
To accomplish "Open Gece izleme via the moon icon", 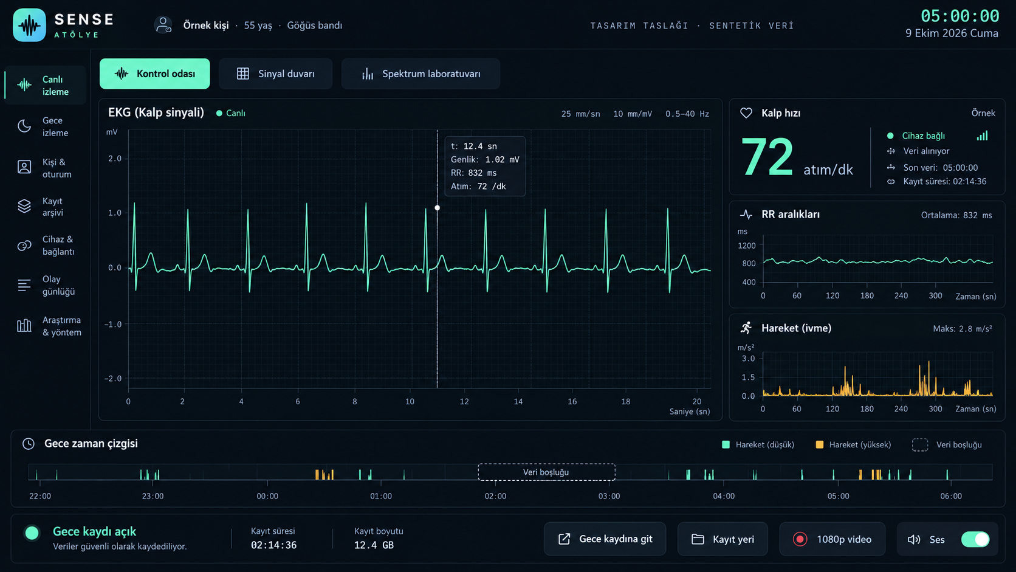I will tap(24, 126).
